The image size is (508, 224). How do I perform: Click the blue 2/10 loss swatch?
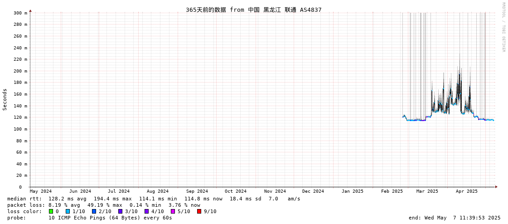click(94, 211)
